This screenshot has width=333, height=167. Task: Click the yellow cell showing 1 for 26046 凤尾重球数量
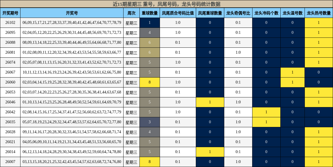tap(210, 102)
